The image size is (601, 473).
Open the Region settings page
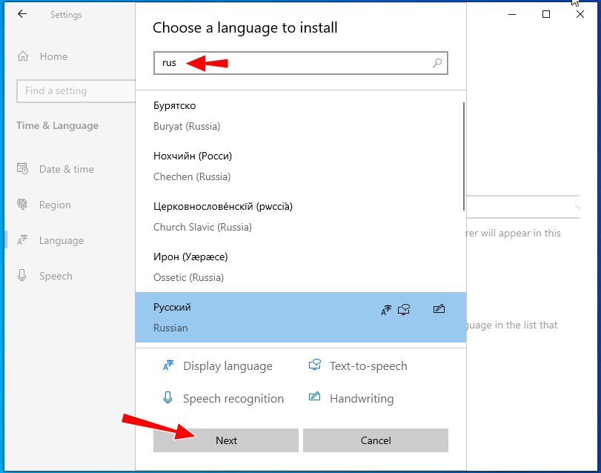55,205
